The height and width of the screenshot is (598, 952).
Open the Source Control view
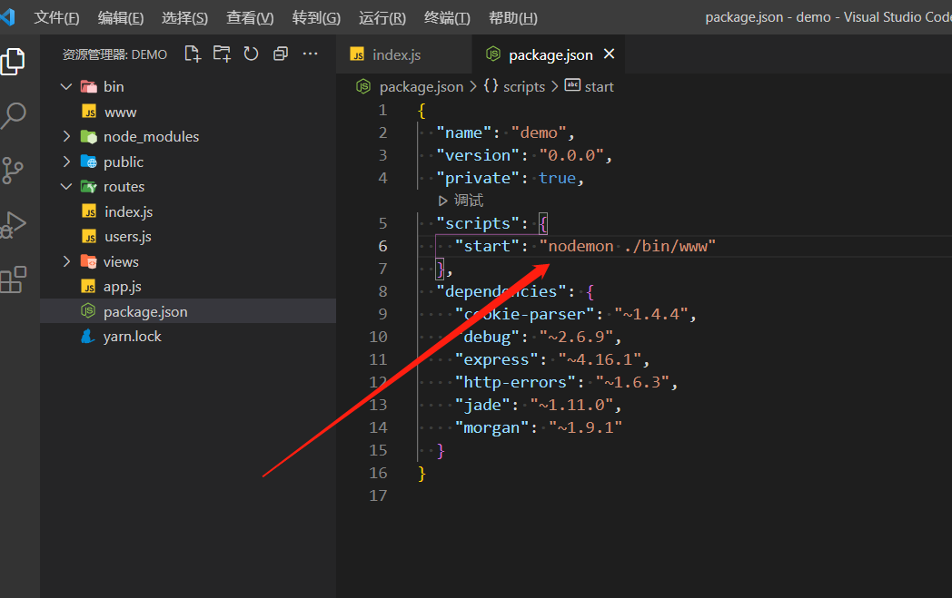(12, 171)
